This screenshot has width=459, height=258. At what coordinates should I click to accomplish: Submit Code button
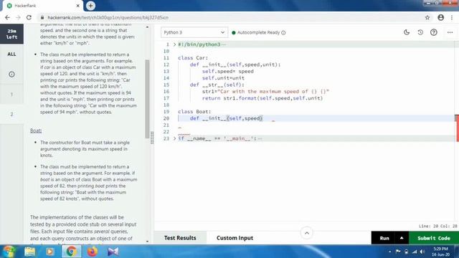pyautogui.click(x=433, y=238)
